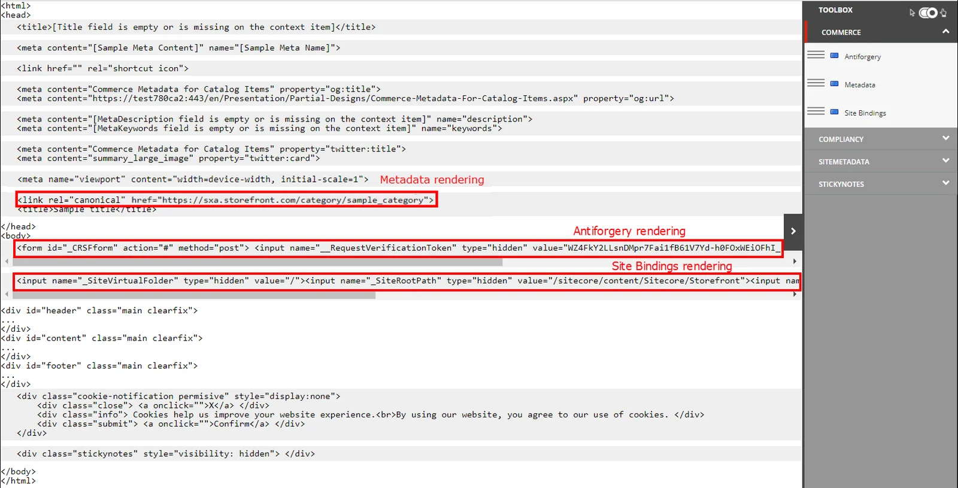Click the blue rendering icon for Site Bindings
The height and width of the screenshot is (488, 958).
pos(834,112)
